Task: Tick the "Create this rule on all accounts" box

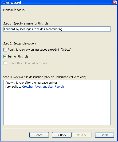Action: tap(5, 63)
